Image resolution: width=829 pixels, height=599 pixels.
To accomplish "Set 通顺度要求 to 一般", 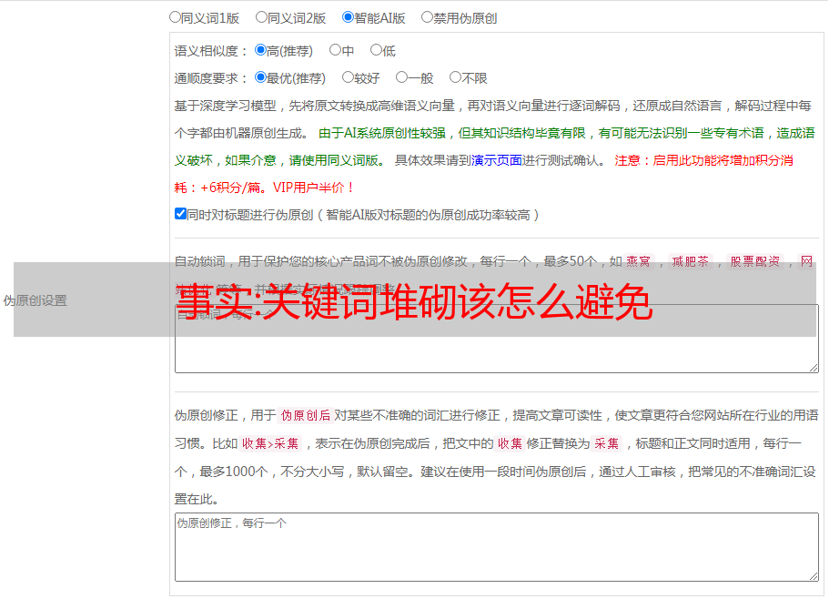I will pos(402,77).
